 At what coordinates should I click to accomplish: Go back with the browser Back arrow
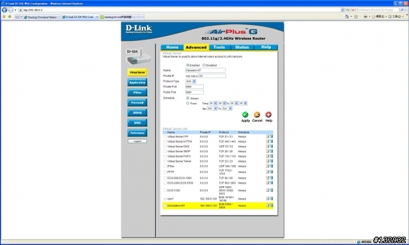tap(4, 10)
